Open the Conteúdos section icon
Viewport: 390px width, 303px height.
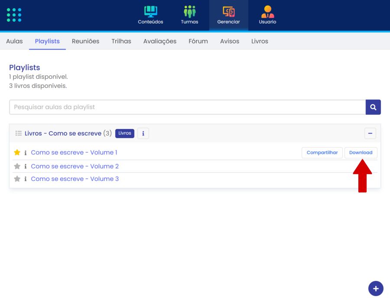150,12
